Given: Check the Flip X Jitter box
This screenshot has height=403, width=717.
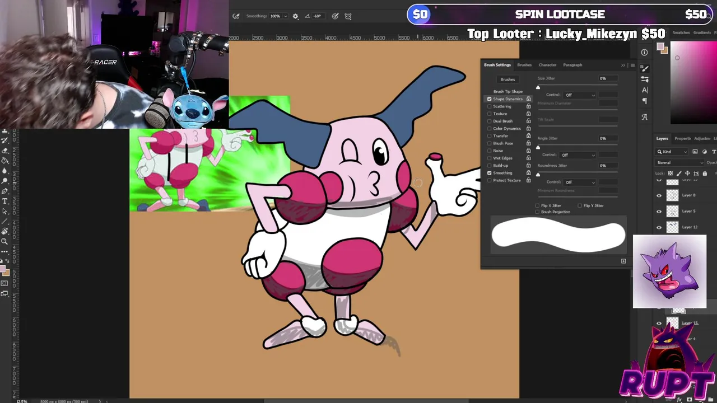Looking at the screenshot, I should click(538, 206).
